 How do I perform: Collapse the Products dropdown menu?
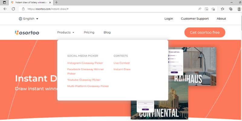(66, 32)
